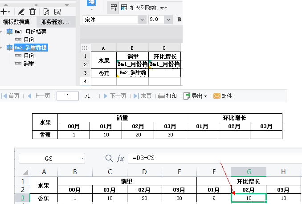Image resolution: width=302 pixels, height=204 pixels.
Task: Select the designer cell B3 Em2_销量数
Action: coord(132,73)
